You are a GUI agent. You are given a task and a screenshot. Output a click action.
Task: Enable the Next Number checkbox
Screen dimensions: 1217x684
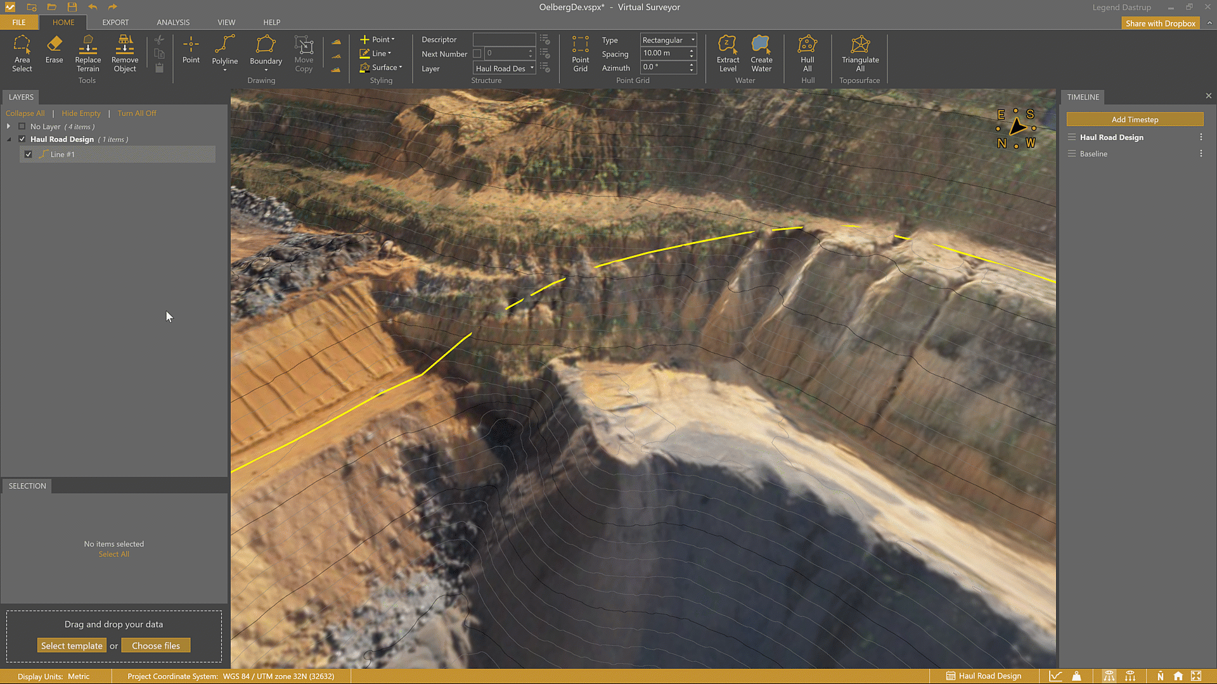(x=477, y=54)
